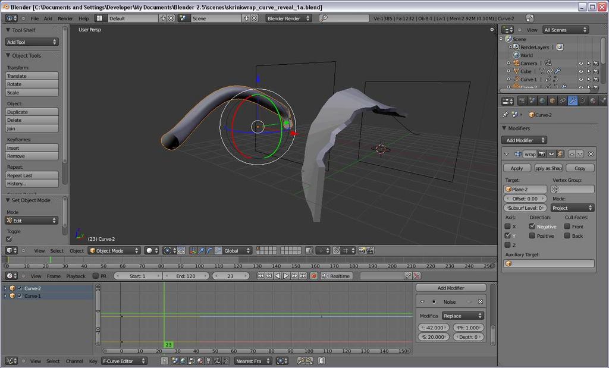Click the Apply button for wrap modifier
This screenshot has height=368, width=609.
pos(517,168)
